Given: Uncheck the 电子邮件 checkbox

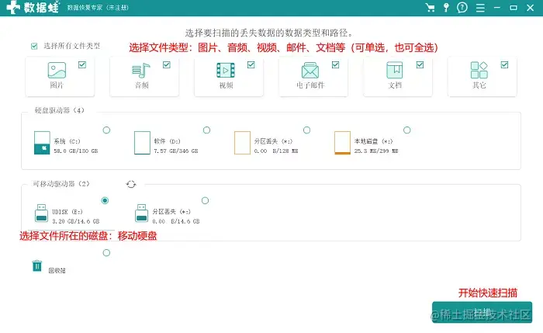Looking at the screenshot, I should coord(336,64).
